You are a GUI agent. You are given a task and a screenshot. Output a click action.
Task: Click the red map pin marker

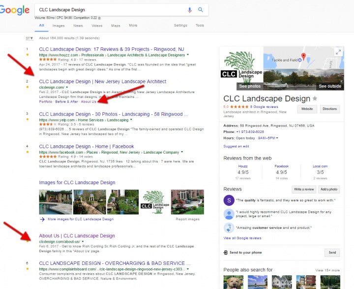click(304, 56)
